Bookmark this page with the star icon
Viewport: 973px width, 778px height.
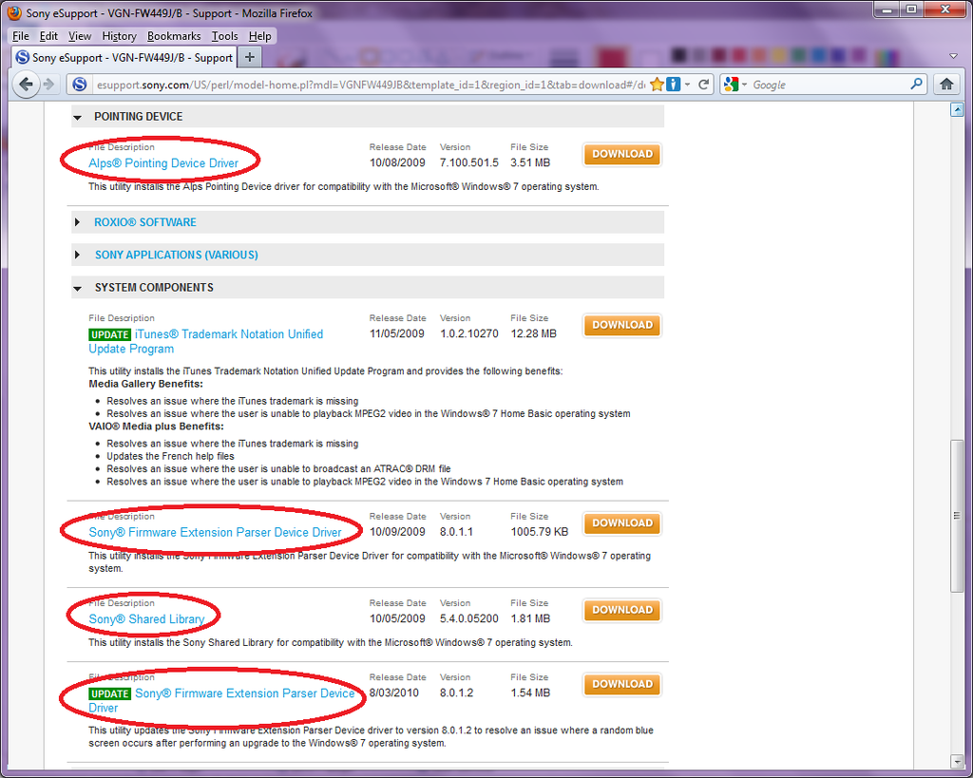point(656,85)
